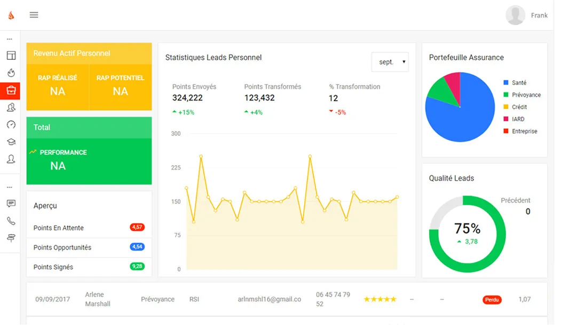This screenshot has width=577, height=325.
Task: Open the highlighted briefcase sidebar item
Action: (11, 90)
